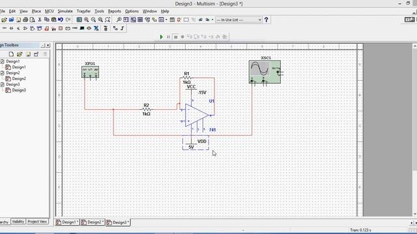This screenshot has height=234, width=417.
Task: Click the Place hierarchical block icon
Action: tap(115, 29)
